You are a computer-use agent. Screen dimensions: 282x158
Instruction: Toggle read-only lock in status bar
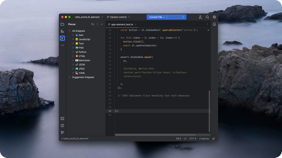[214, 139]
